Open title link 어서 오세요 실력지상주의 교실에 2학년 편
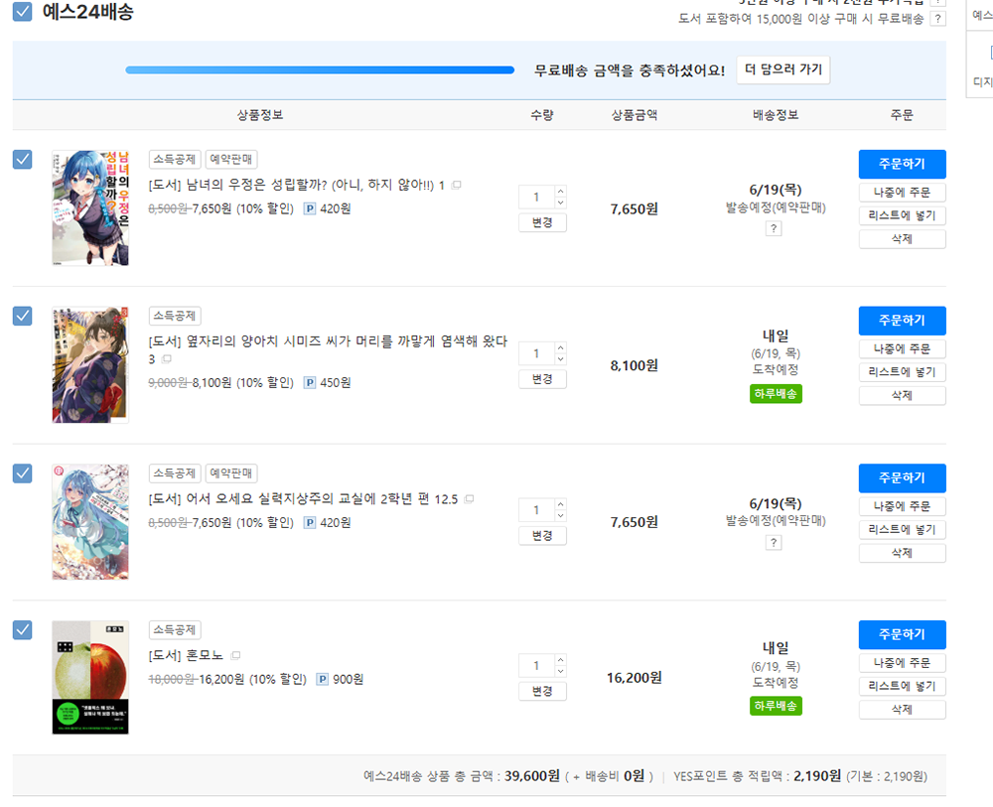This screenshot has height=807, width=993. (x=303, y=498)
